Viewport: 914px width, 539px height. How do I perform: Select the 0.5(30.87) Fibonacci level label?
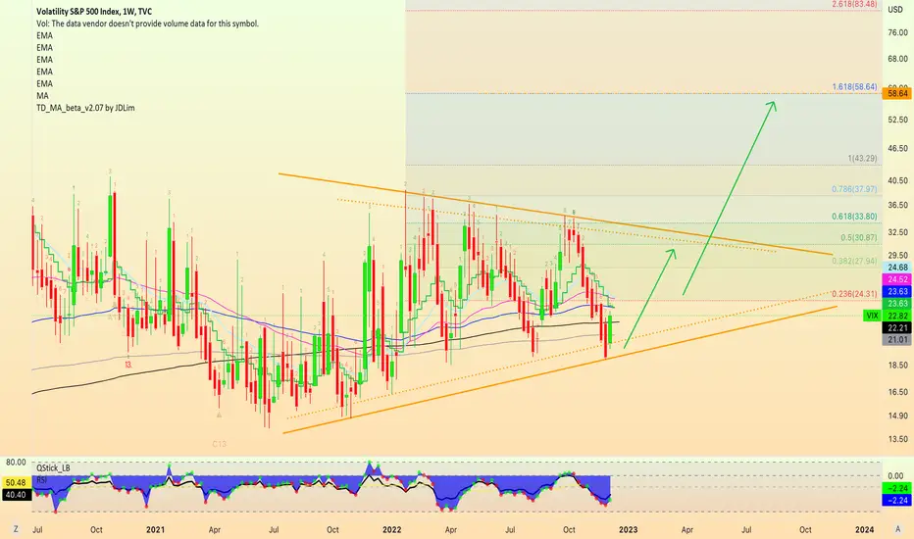pyautogui.click(x=859, y=238)
